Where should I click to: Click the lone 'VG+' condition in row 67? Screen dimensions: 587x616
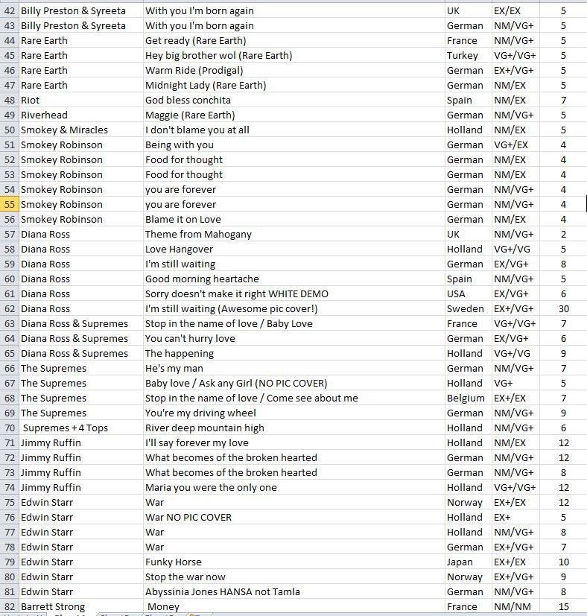click(x=516, y=384)
